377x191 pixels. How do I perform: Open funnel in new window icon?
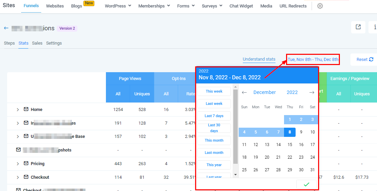(358, 27)
